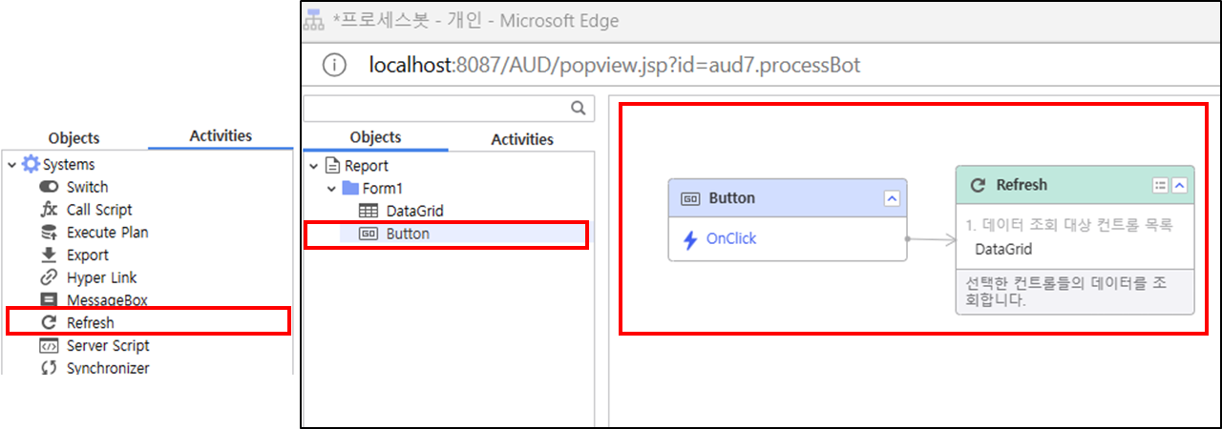Collapse the Systems tree group
1222x429 pixels.
pyautogui.click(x=11, y=165)
